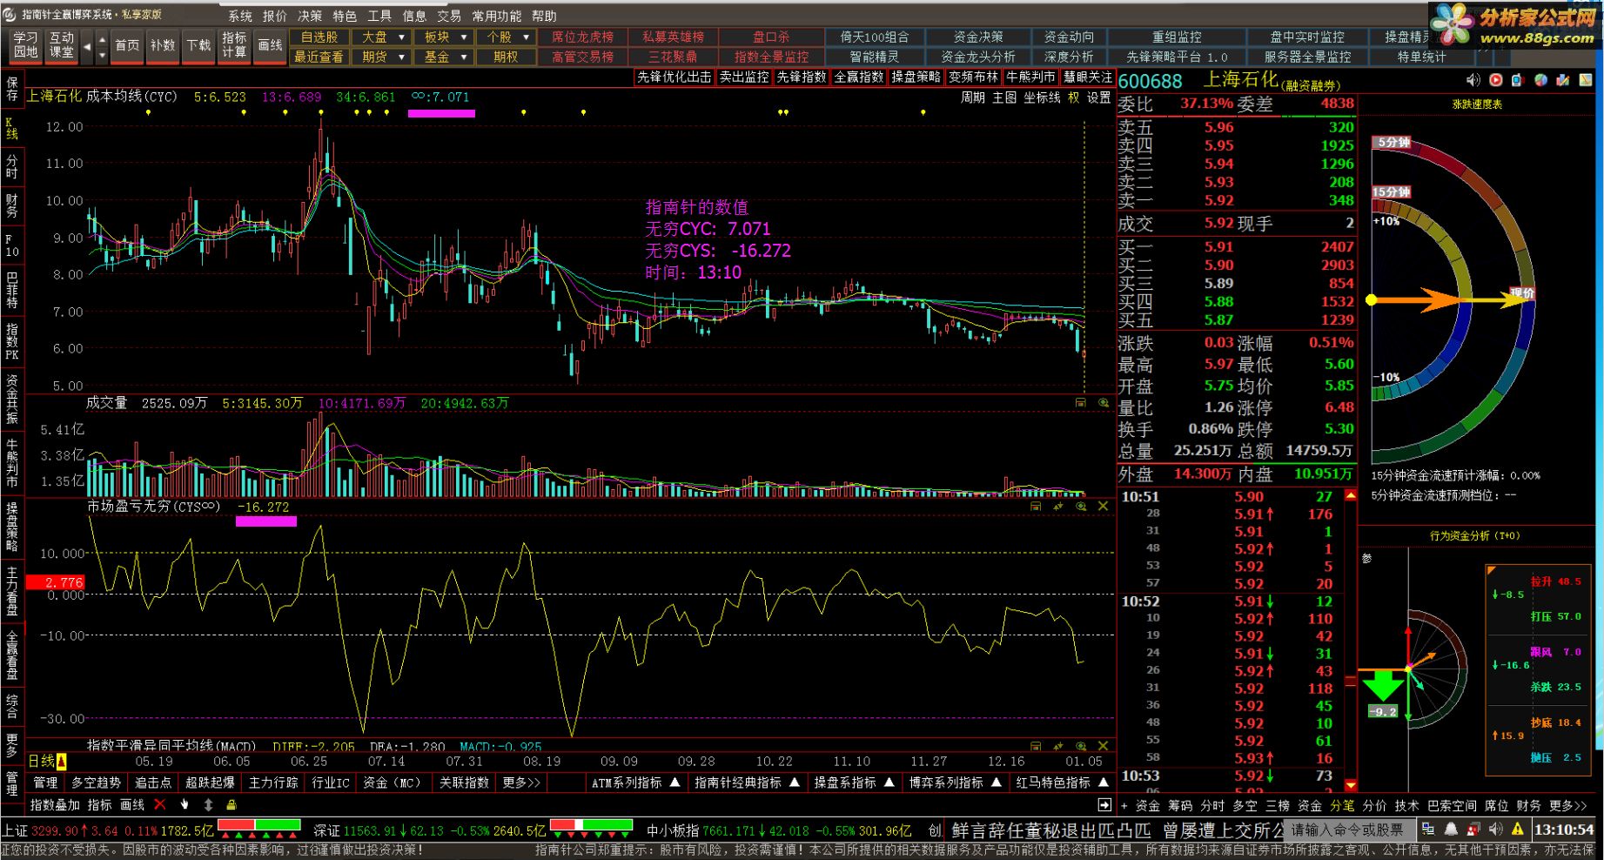Click the window icon on CYS panel
The width and height of the screenshot is (1604, 860).
pyautogui.click(x=1036, y=506)
